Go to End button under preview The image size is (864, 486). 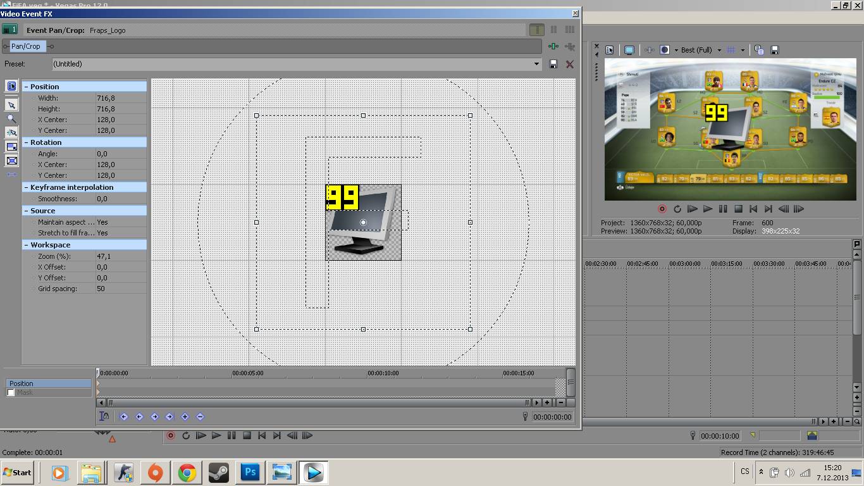pos(768,209)
